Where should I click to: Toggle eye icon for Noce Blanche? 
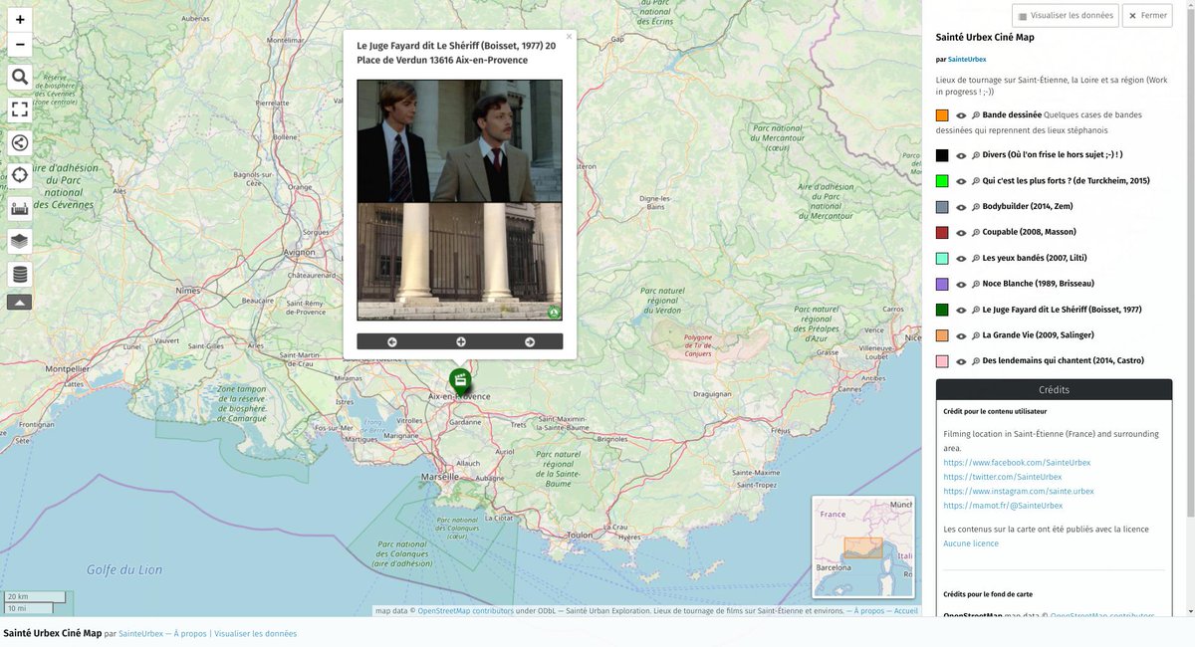tap(961, 285)
